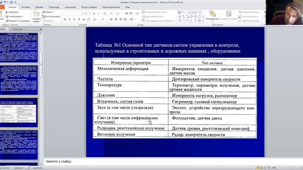Click Redo in the quick access toolbar
Image resolution: width=303 pixels, height=170 pixels.
click(11, 2)
